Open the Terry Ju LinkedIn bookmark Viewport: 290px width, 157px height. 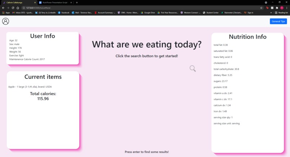tap(45, 13)
